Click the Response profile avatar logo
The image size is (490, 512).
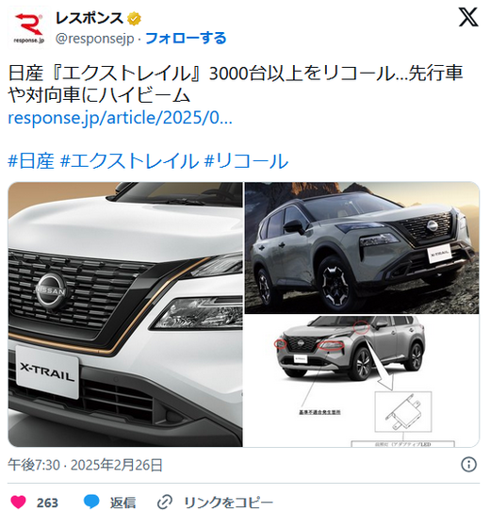28,28
